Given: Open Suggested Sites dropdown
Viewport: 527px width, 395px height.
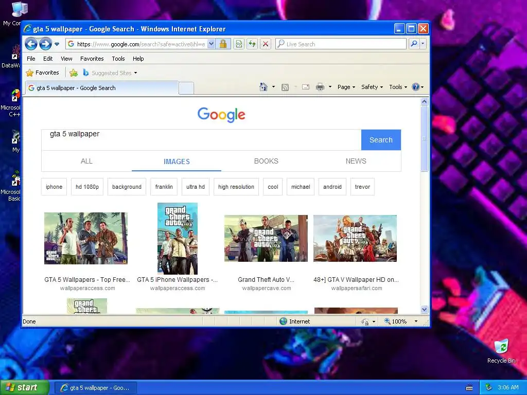Looking at the screenshot, I should [110, 73].
